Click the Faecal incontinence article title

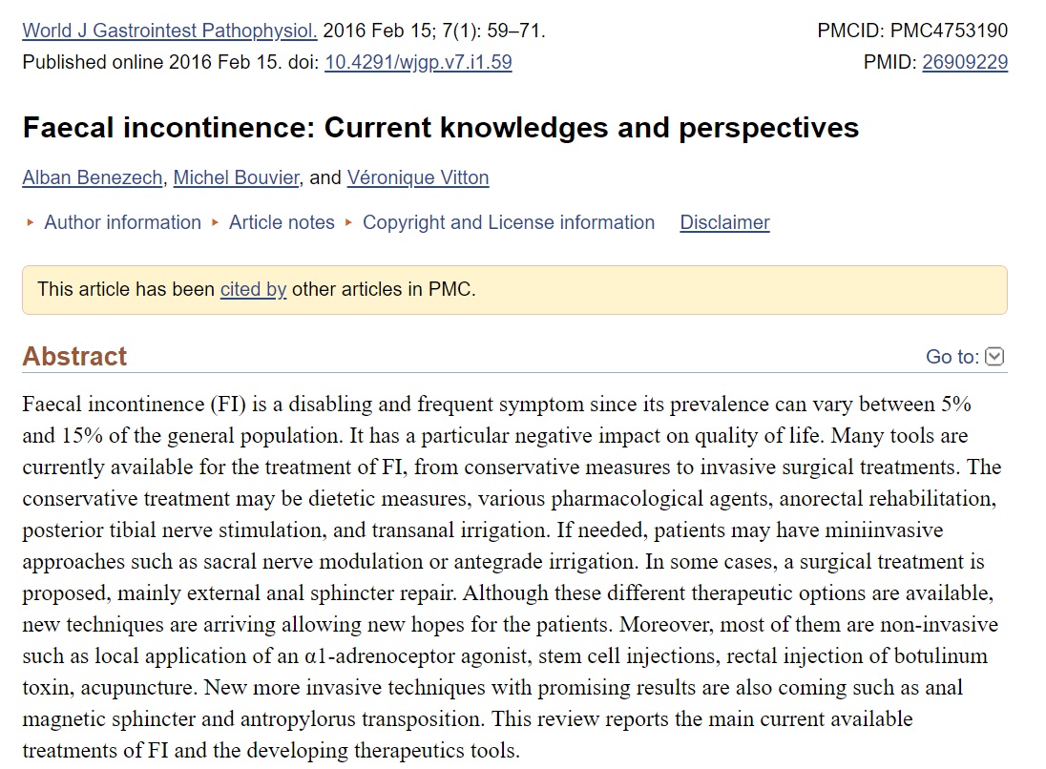[440, 128]
